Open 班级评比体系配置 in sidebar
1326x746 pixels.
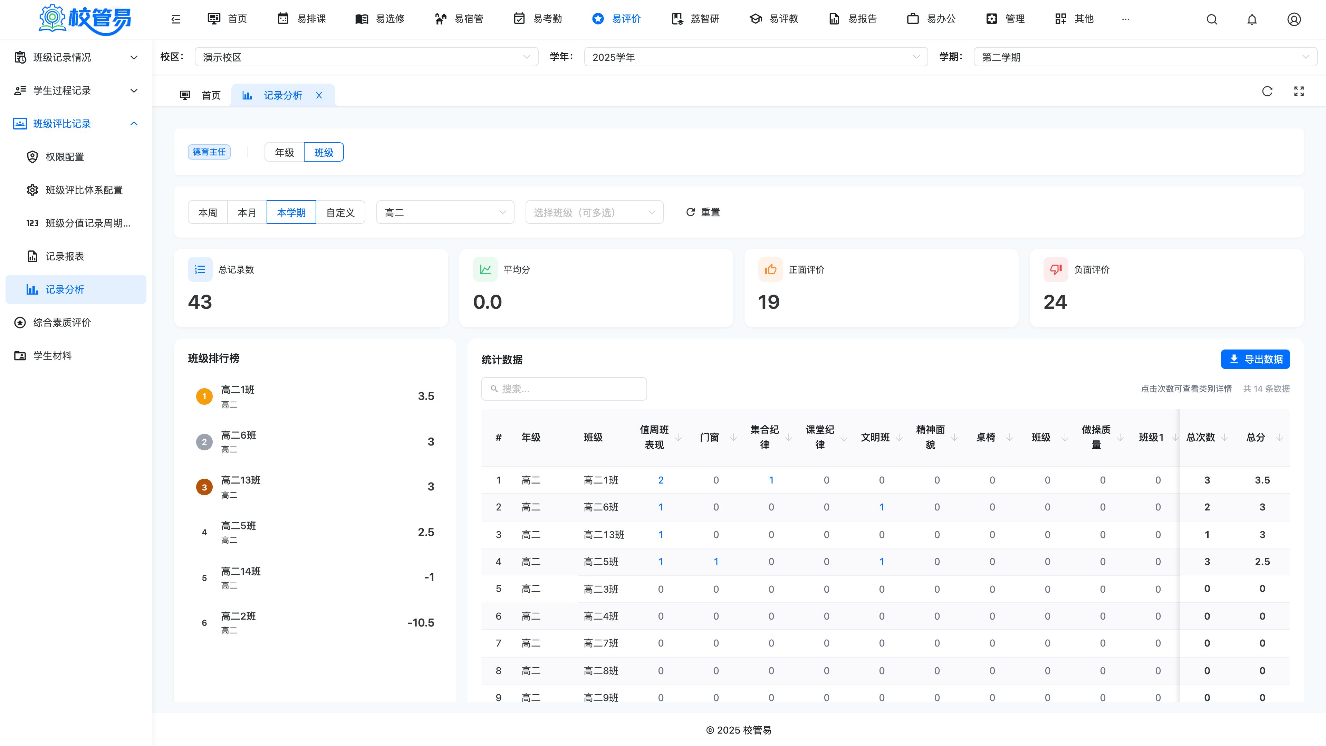(76, 190)
